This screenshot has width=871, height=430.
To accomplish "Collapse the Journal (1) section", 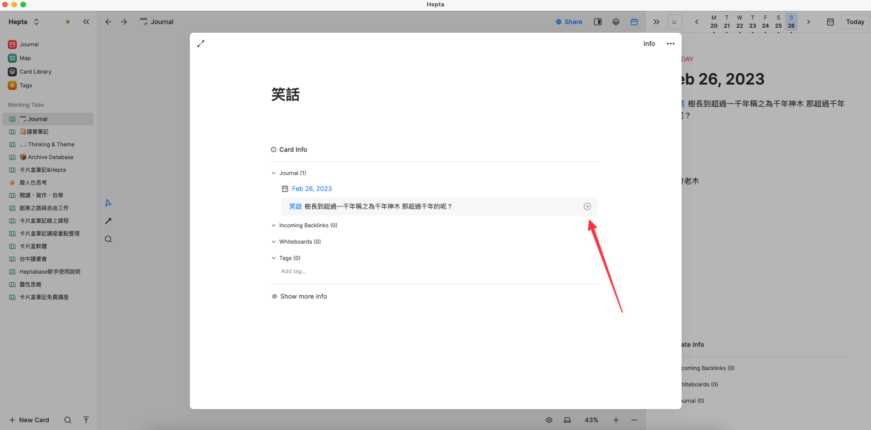I will (274, 173).
